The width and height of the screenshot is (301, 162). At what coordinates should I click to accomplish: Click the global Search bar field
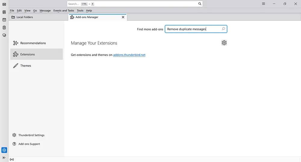coord(135,4)
